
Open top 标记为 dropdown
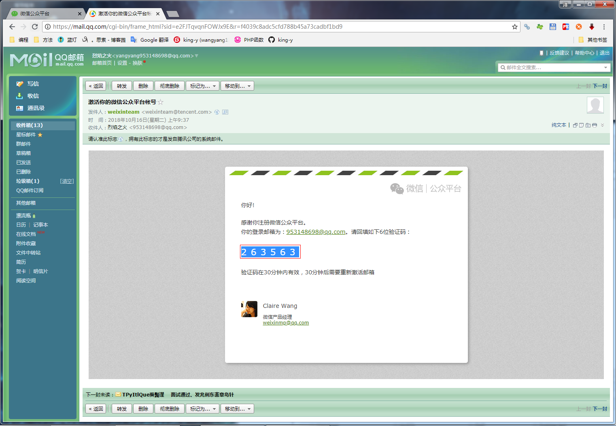pyautogui.click(x=203, y=86)
